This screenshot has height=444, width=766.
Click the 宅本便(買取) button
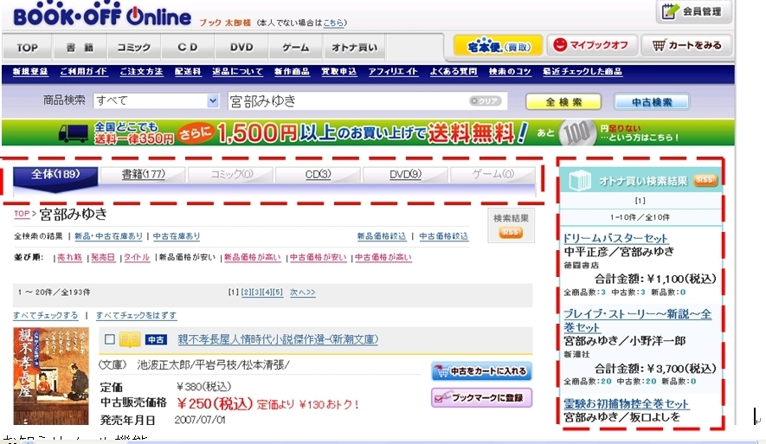tap(498, 46)
